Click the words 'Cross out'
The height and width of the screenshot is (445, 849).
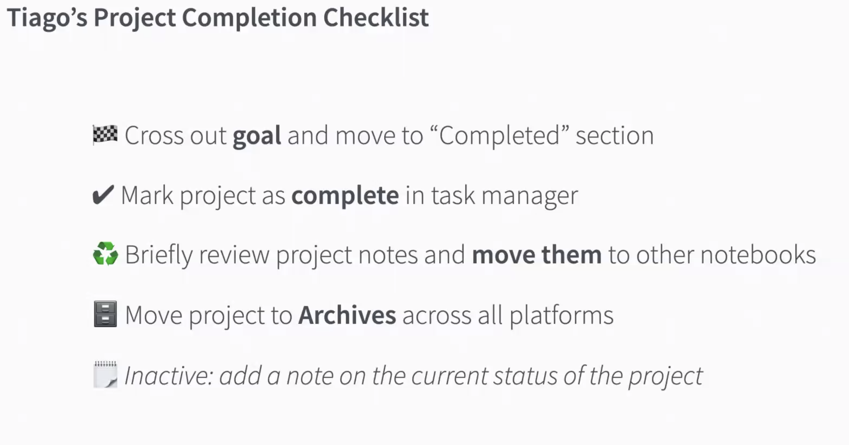(175, 135)
